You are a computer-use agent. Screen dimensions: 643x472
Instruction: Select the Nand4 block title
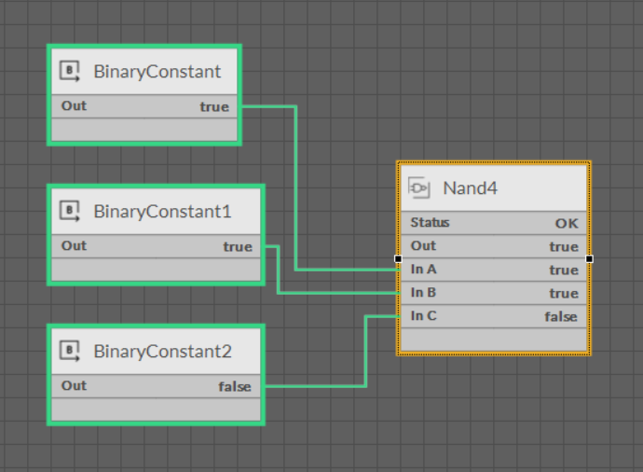coord(470,188)
